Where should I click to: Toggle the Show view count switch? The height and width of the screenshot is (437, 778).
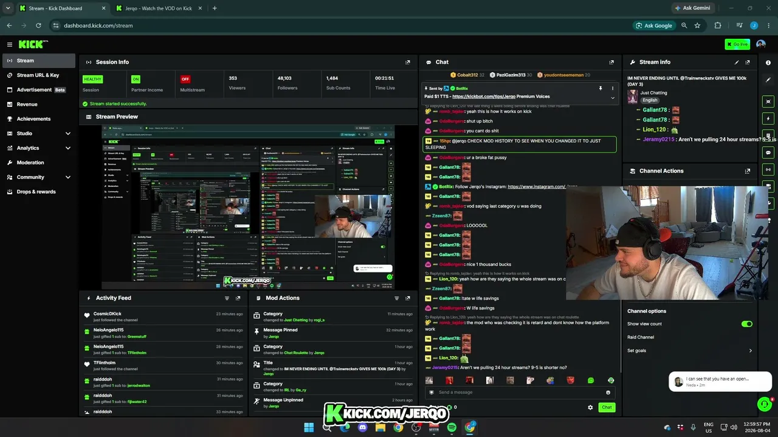(x=747, y=324)
